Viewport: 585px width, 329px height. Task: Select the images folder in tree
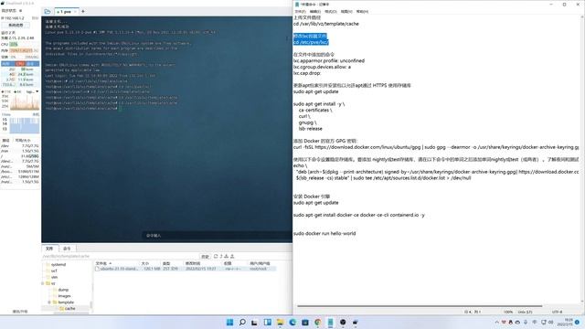(x=64, y=296)
